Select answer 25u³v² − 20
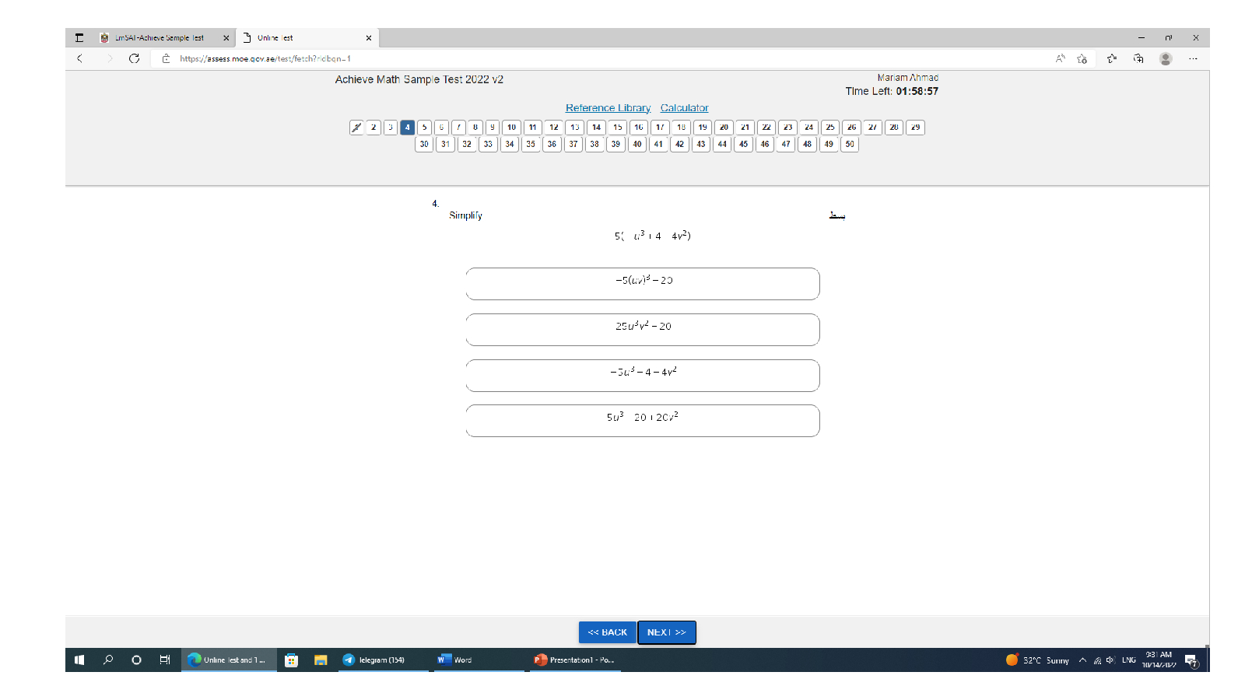The width and height of the screenshot is (1245, 700). [643, 330]
